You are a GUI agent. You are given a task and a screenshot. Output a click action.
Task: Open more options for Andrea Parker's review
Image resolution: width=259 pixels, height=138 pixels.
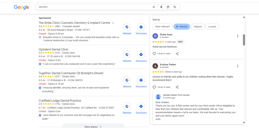[x=238, y=66]
